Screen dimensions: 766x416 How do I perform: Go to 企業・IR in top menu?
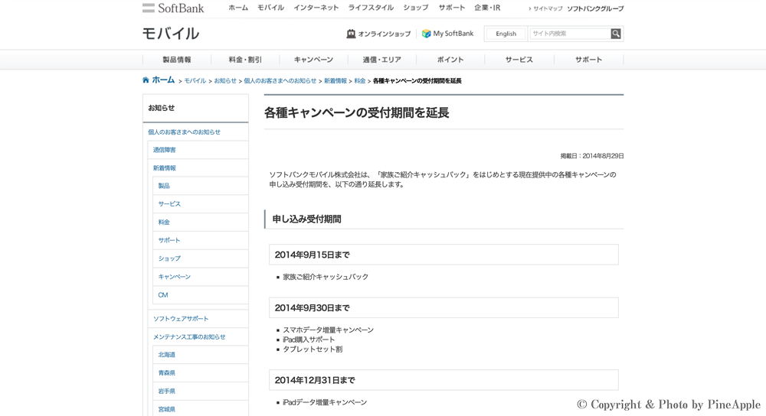point(487,8)
